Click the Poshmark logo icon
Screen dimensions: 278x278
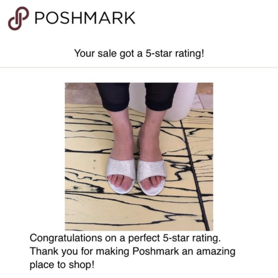coord(19,19)
